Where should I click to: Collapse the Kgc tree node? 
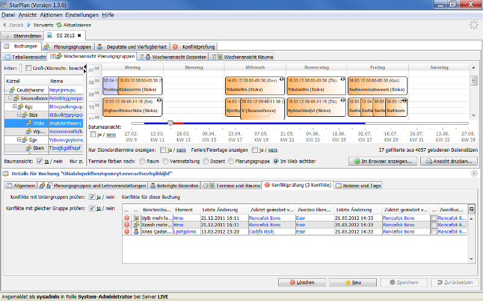pyautogui.click(x=14, y=107)
